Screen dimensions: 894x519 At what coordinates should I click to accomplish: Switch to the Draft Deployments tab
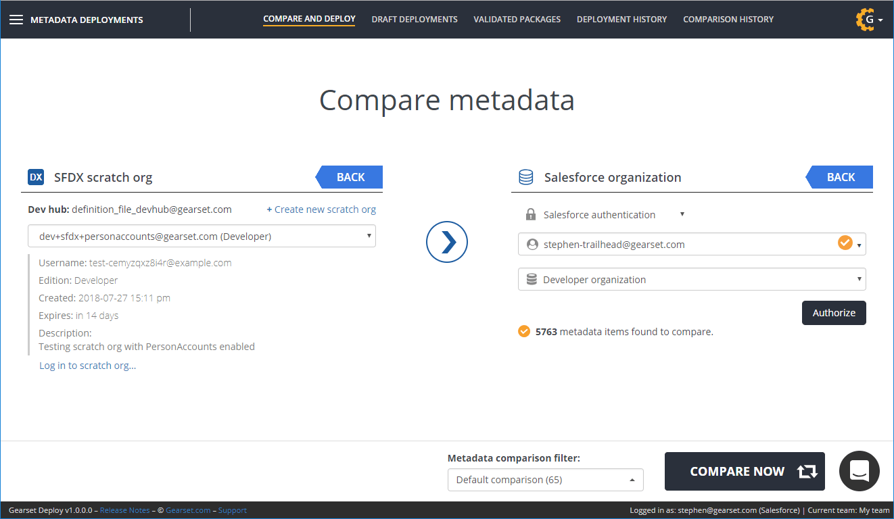[x=415, y=20]
